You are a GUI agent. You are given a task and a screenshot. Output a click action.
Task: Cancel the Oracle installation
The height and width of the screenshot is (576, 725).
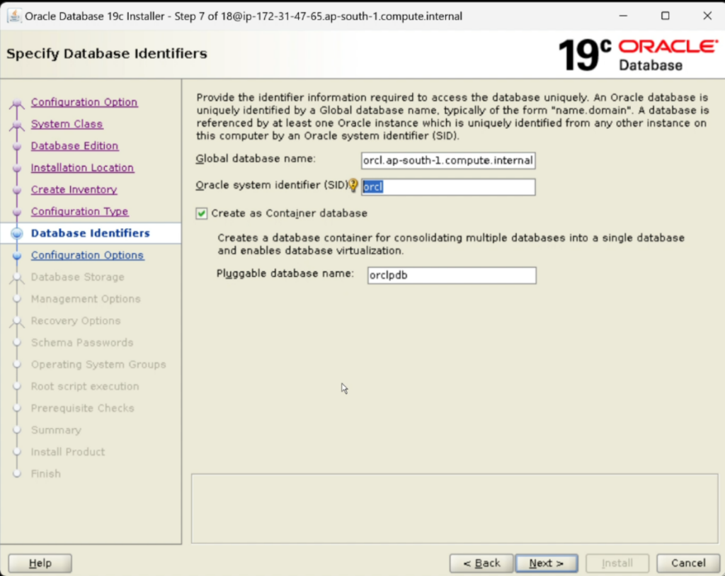(688, 563)
